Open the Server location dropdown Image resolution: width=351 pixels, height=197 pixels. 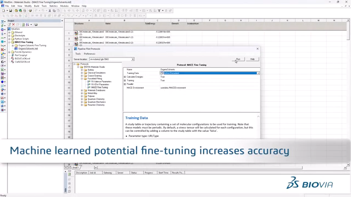pyautogui.click(x=133, y=59)
